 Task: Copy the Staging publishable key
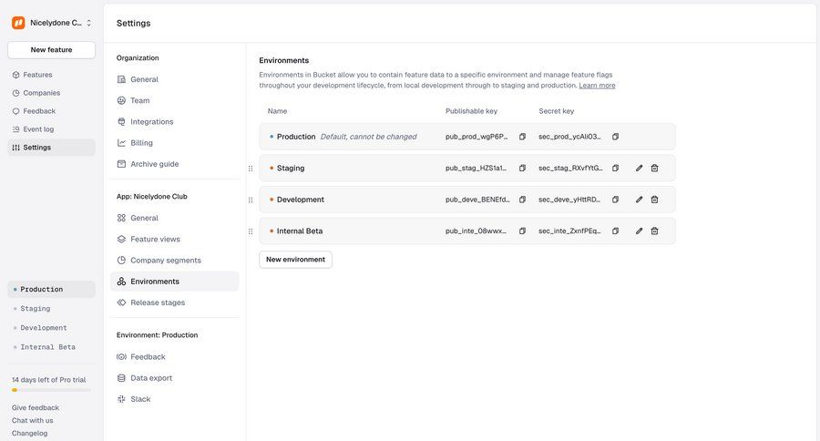coord(522,168)
